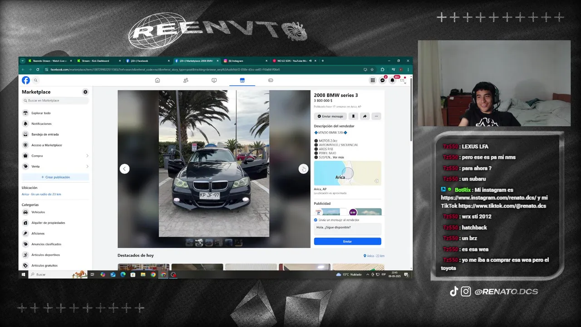The image size is (581, 327).
Task: Open browser extensions puzzle icon
Action: [x=383, y=69]
